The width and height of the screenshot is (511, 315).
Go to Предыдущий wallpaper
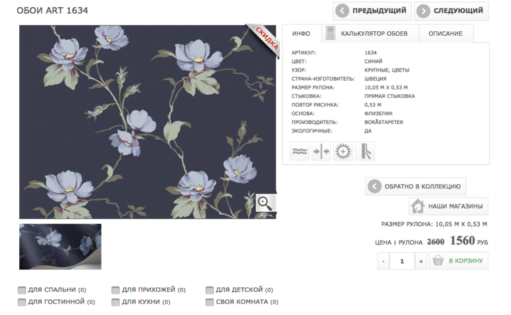point(372,11)
